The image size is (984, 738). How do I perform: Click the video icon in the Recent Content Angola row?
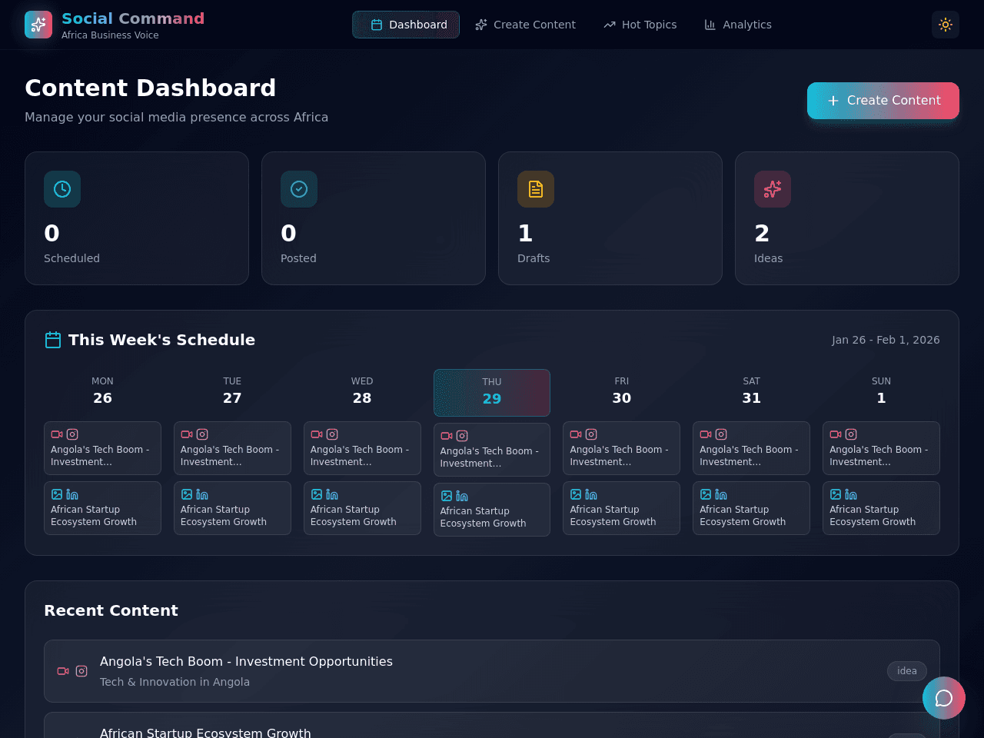coord(63,671)
